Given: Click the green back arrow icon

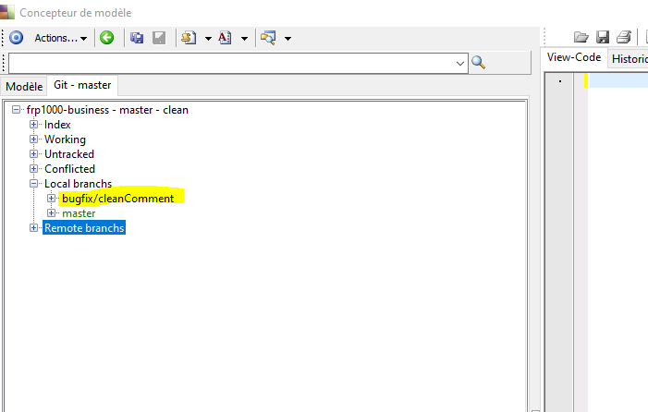Looking at the screenshot, I should click(107, 38).
